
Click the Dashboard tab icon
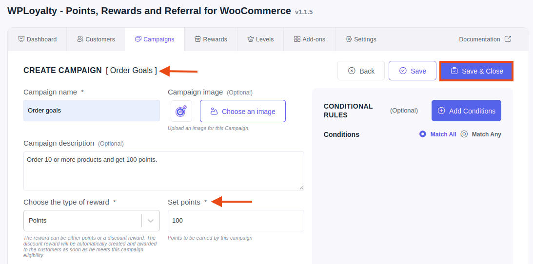coord(21,39)
